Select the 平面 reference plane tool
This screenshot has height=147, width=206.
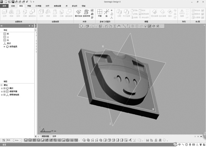pyautogui.click(x=100, y=13)
